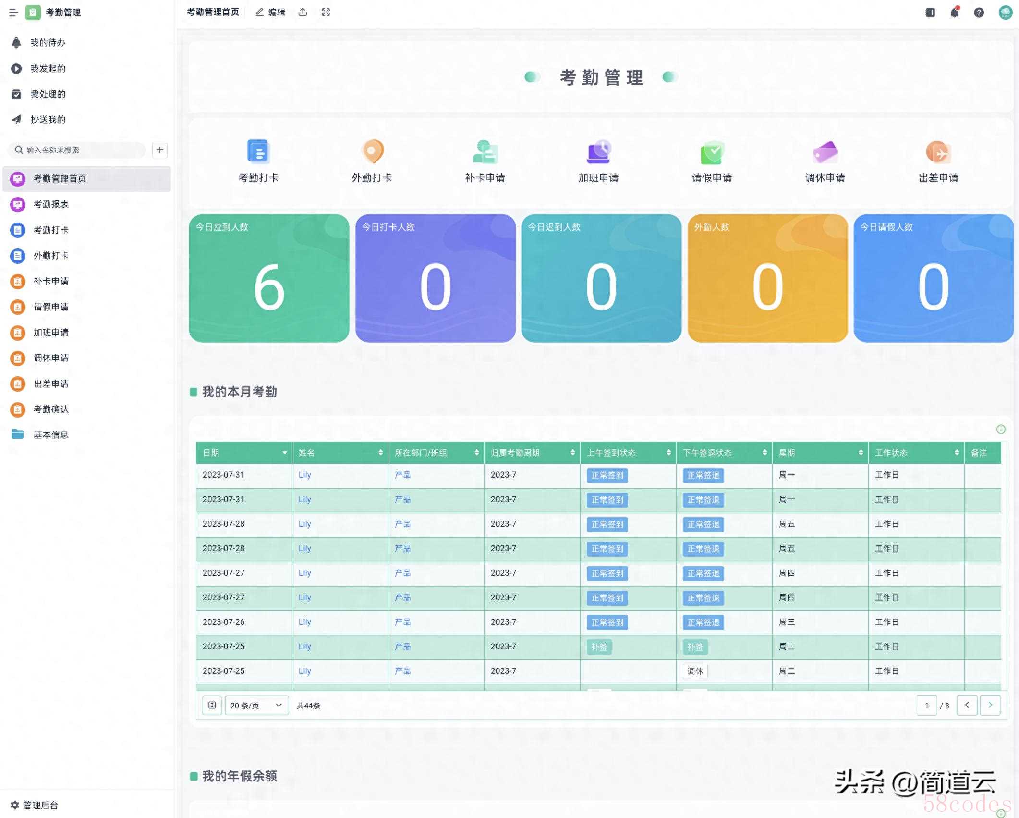Click info icon near 我的年假余额 section

pos(1001,813)
